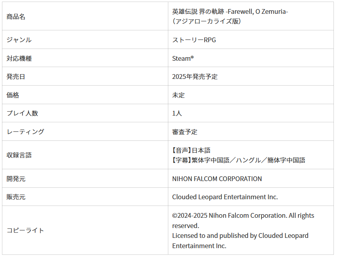Click the 価格 label cell
The height and width of the screenshot is (258, 339).
[x=13, y=95]
